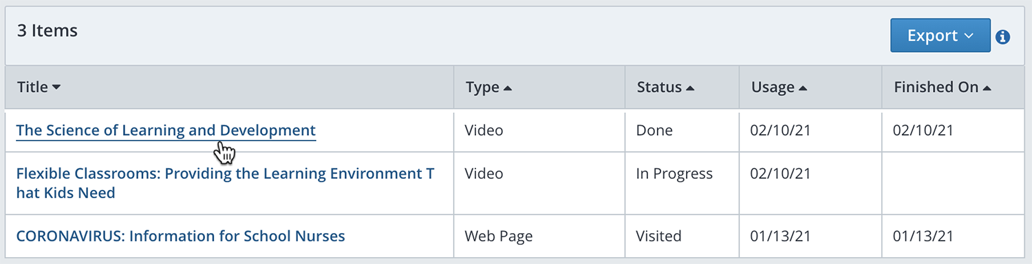Click the Type column header label
Viewport: 1032px width, 264px height.
tap(482, 87)
